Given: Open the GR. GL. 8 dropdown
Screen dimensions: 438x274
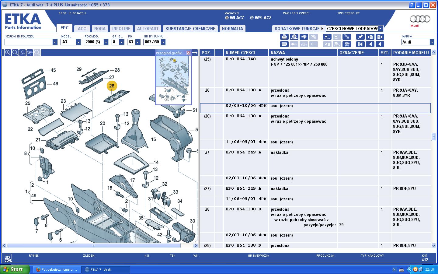Looking at the screenshot, I should click(x=121, y=42).
